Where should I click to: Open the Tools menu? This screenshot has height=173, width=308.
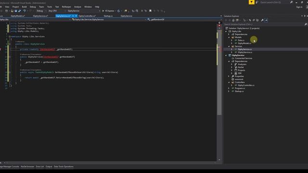coord(50,7)
